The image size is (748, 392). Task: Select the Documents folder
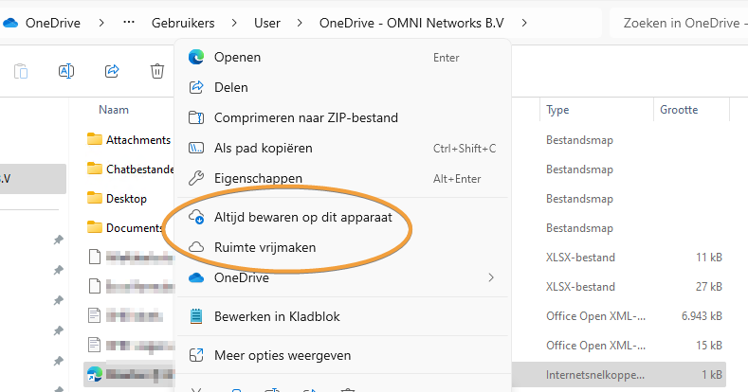click(x=135, y=227)
